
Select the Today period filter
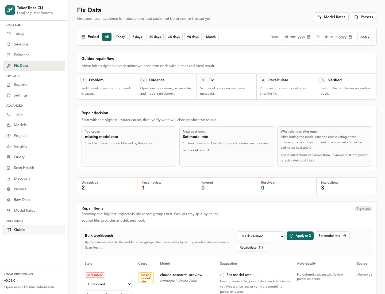coord(120,37)
